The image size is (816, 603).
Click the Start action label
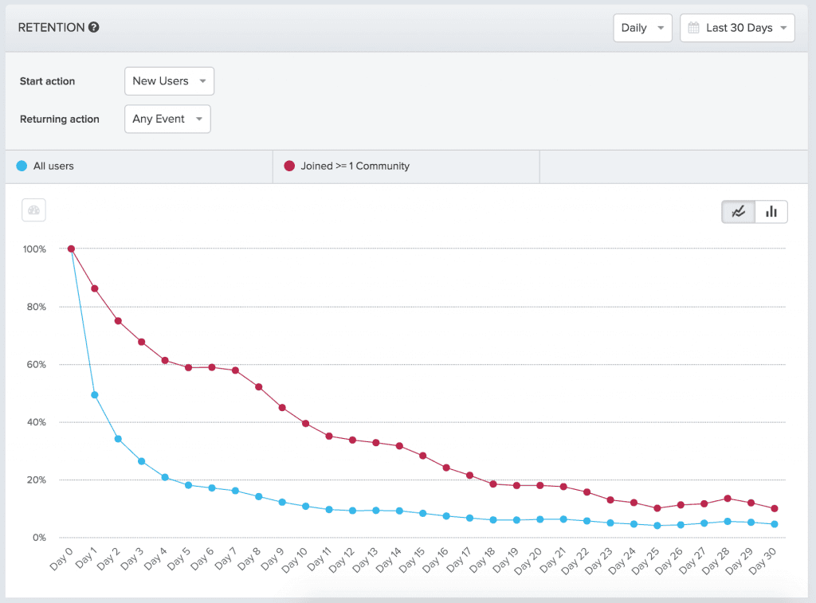tap(47, 81)
